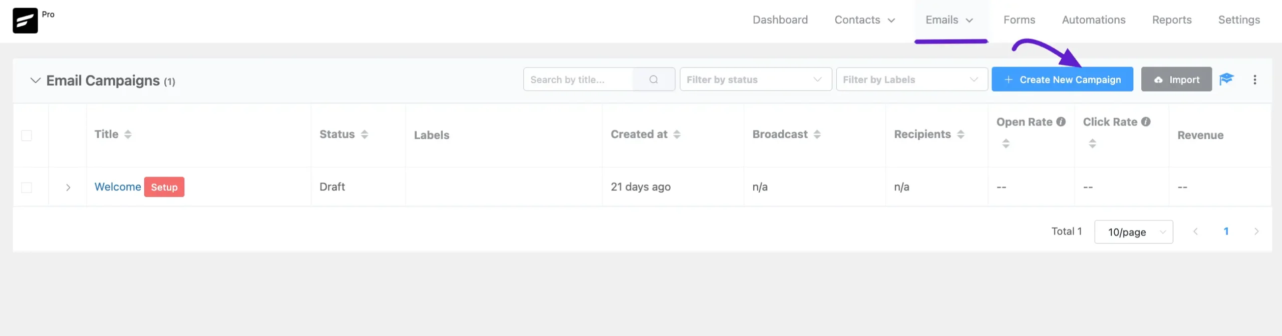Open the Emails navigation menu

pos(949,20)
